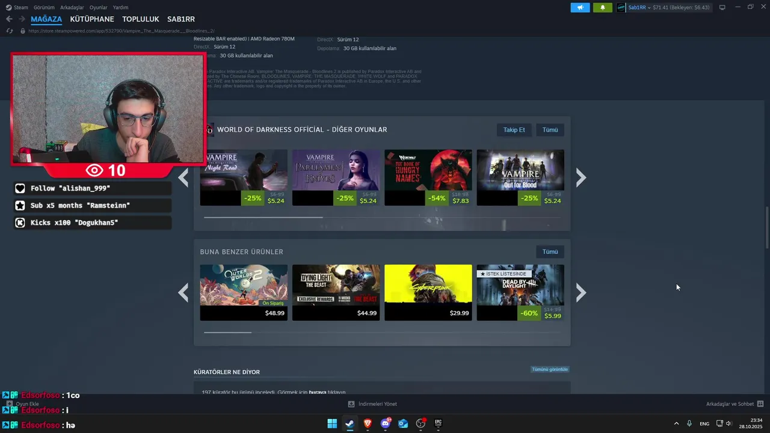Open İndirmeleri Yönet downloads manager
Screen dimensions: 770x433
[x=372, y=404]
